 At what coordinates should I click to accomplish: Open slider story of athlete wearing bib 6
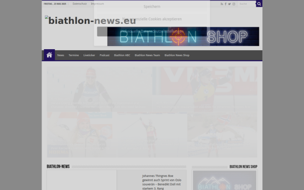pos(100,89)
